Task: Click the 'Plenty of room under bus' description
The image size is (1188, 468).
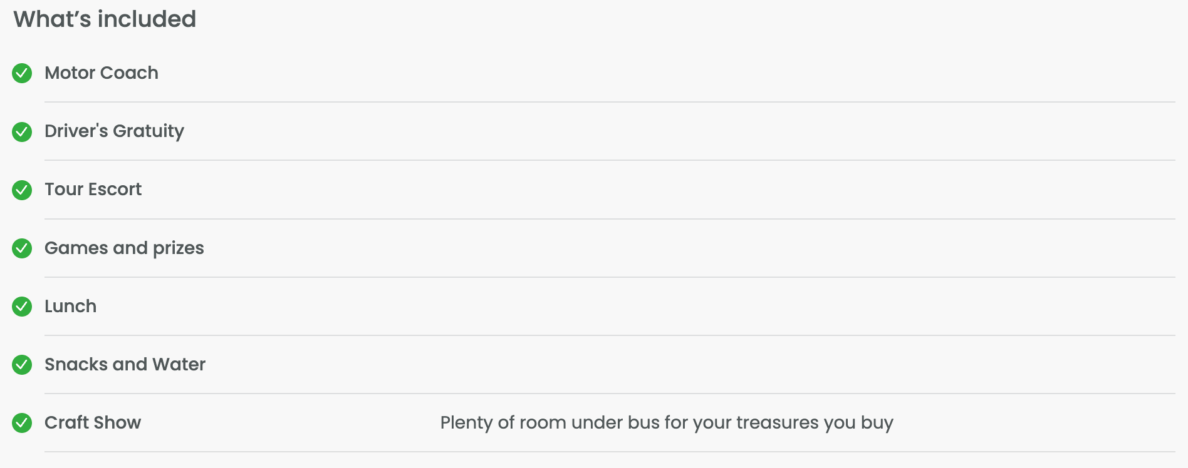Action: tap(667, 423)
